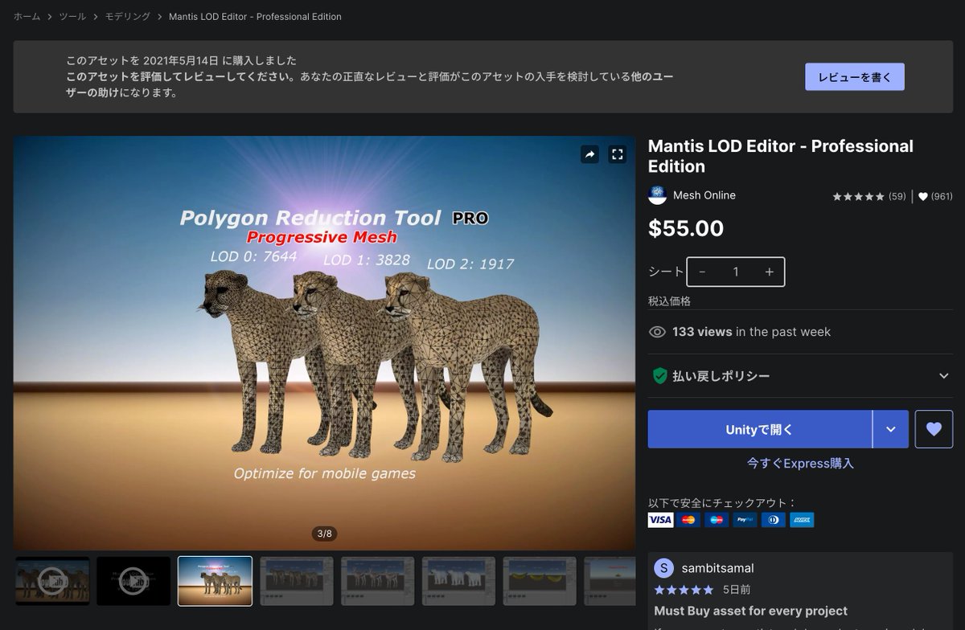Click the Diners Club payment icon

(774, 520)
